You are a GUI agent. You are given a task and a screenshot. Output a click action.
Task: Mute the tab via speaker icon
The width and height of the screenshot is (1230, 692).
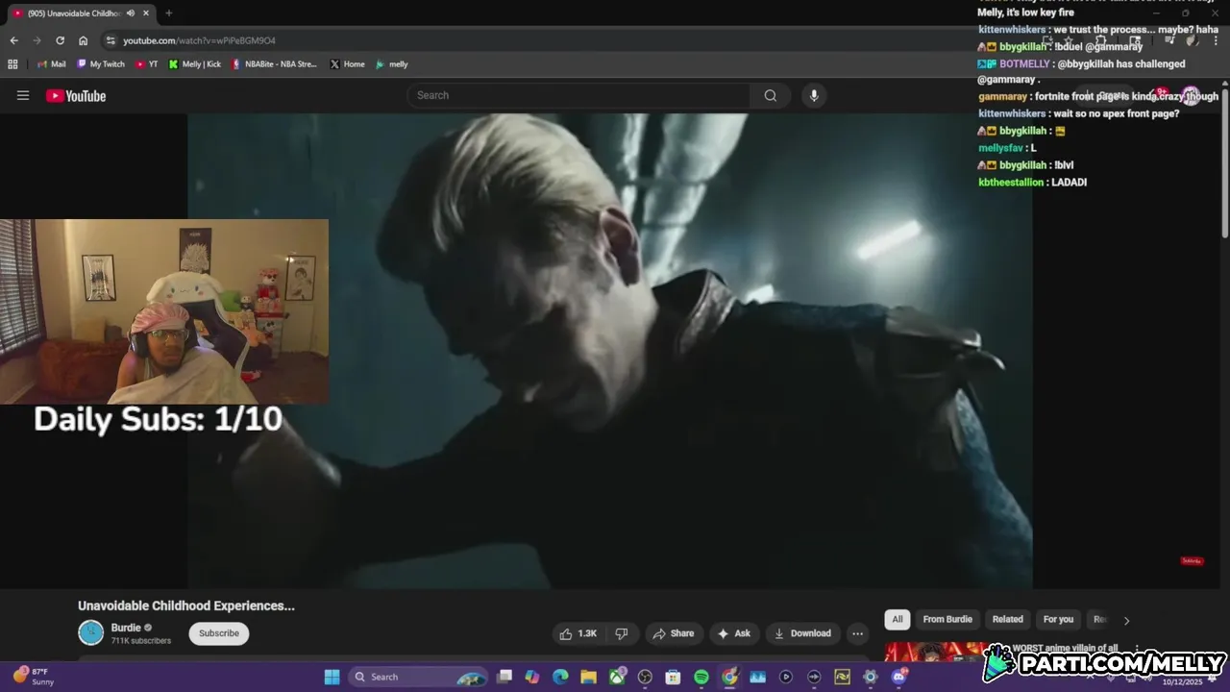tap(131, 13)
